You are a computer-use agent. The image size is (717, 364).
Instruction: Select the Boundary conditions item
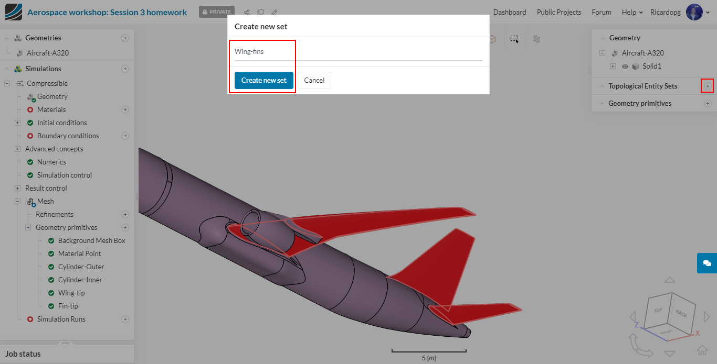click(68, 136)
